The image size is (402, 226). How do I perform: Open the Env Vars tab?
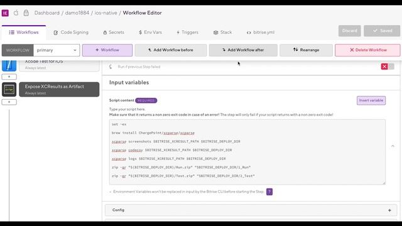coord(150,32)
